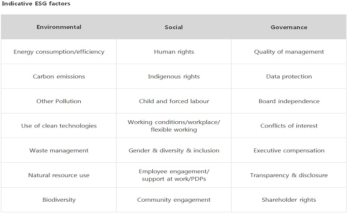Click the Energy consumption/efficiency cell
Screen dimensions: 348x213
coord(59,52)
